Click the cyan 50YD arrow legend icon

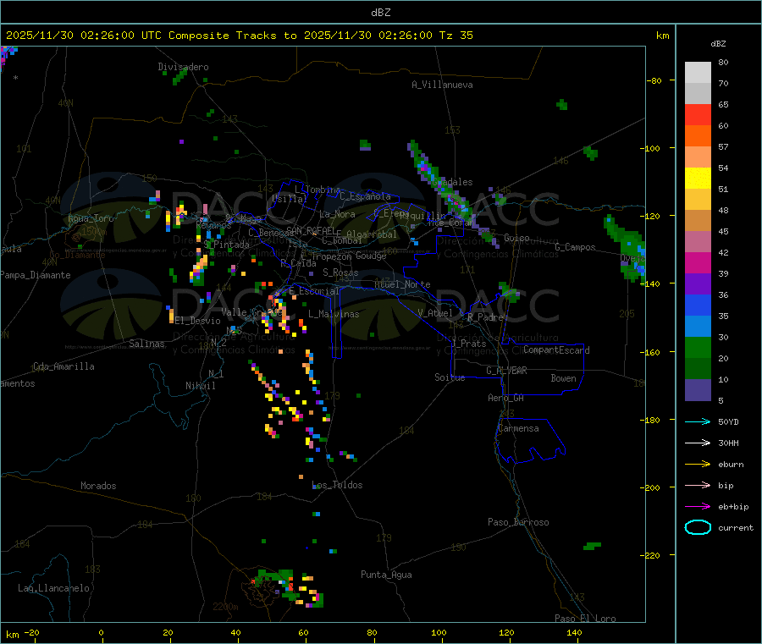698,421
